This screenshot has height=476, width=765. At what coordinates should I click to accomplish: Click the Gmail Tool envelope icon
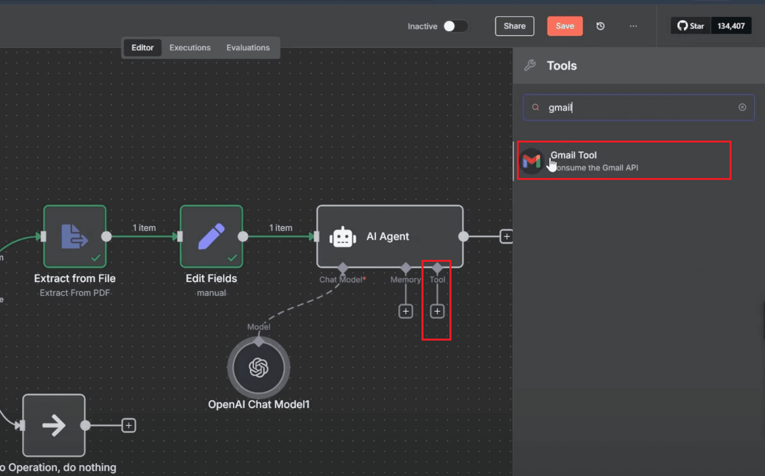point(531,161)
